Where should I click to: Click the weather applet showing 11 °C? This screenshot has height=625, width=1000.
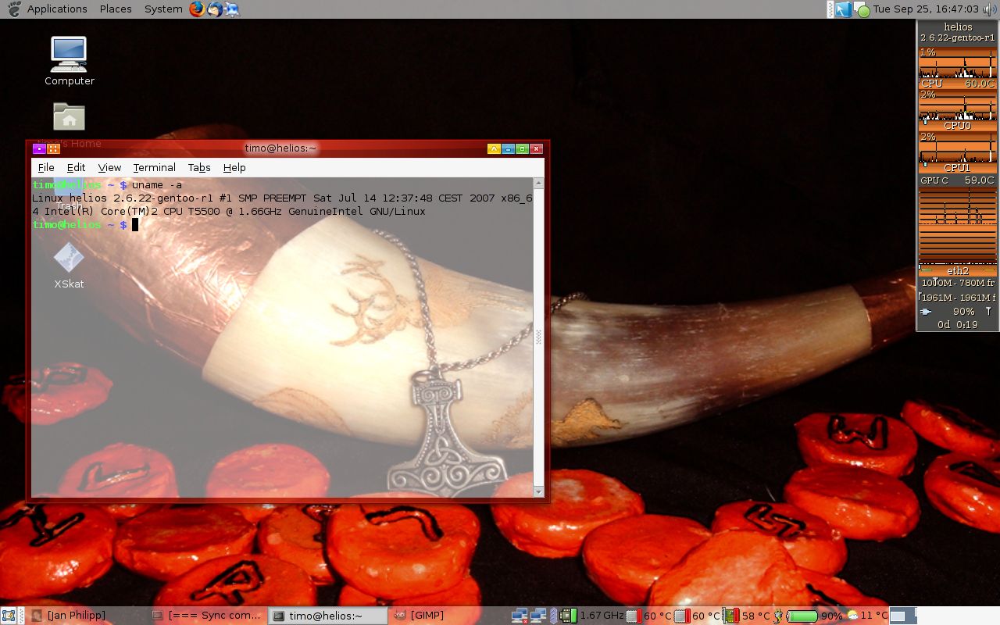pyautogui.click(x=866, y=616)
